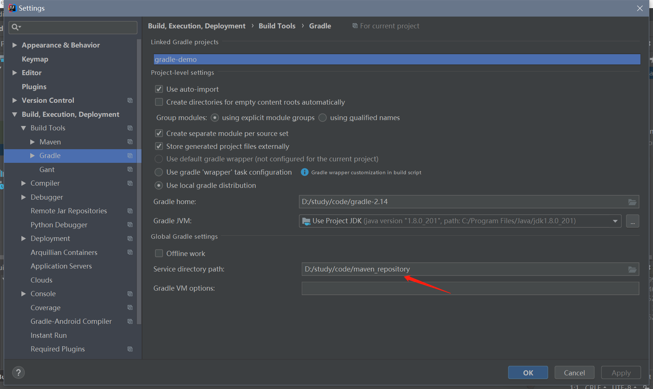Click the settings tree vertical scrollbar
Image resolution: width=653 pixels, height=389 pixels.
[139, 181]
